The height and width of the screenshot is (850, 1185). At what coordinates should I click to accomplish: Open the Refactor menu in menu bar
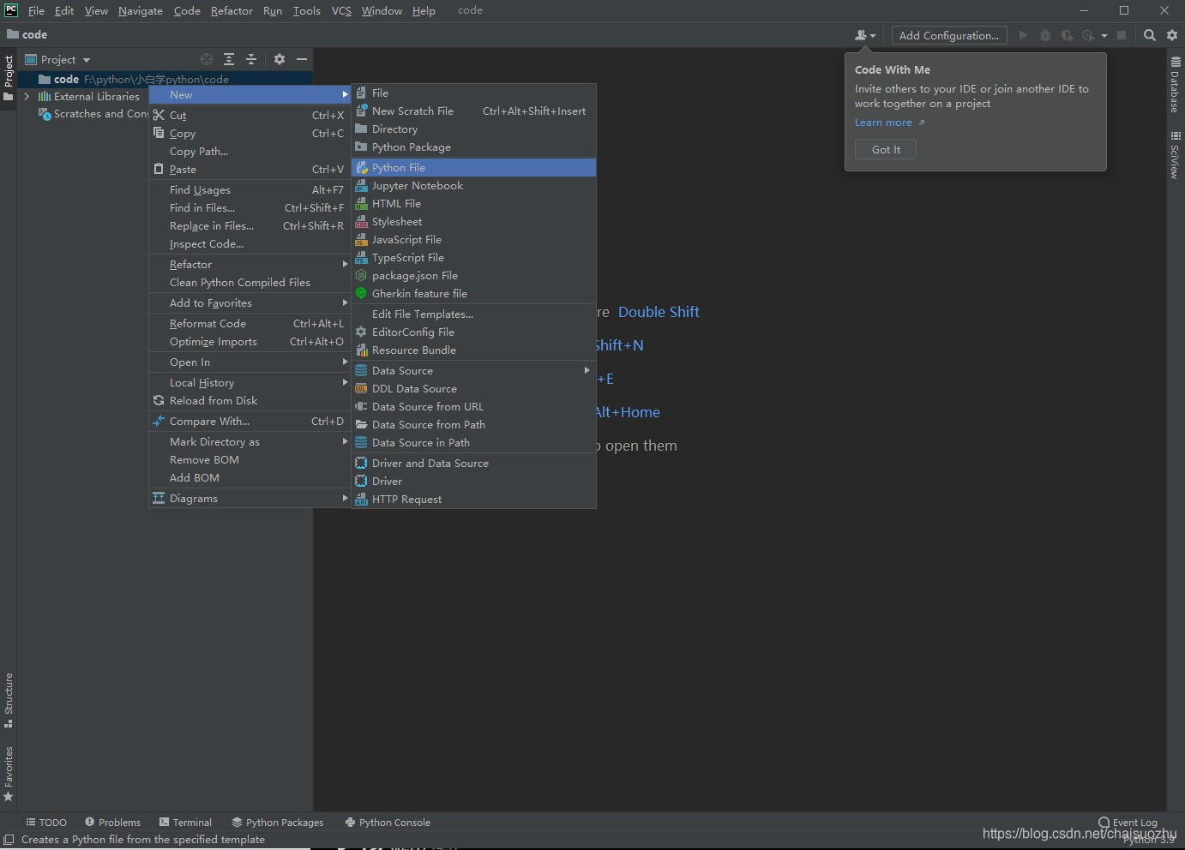232,11
